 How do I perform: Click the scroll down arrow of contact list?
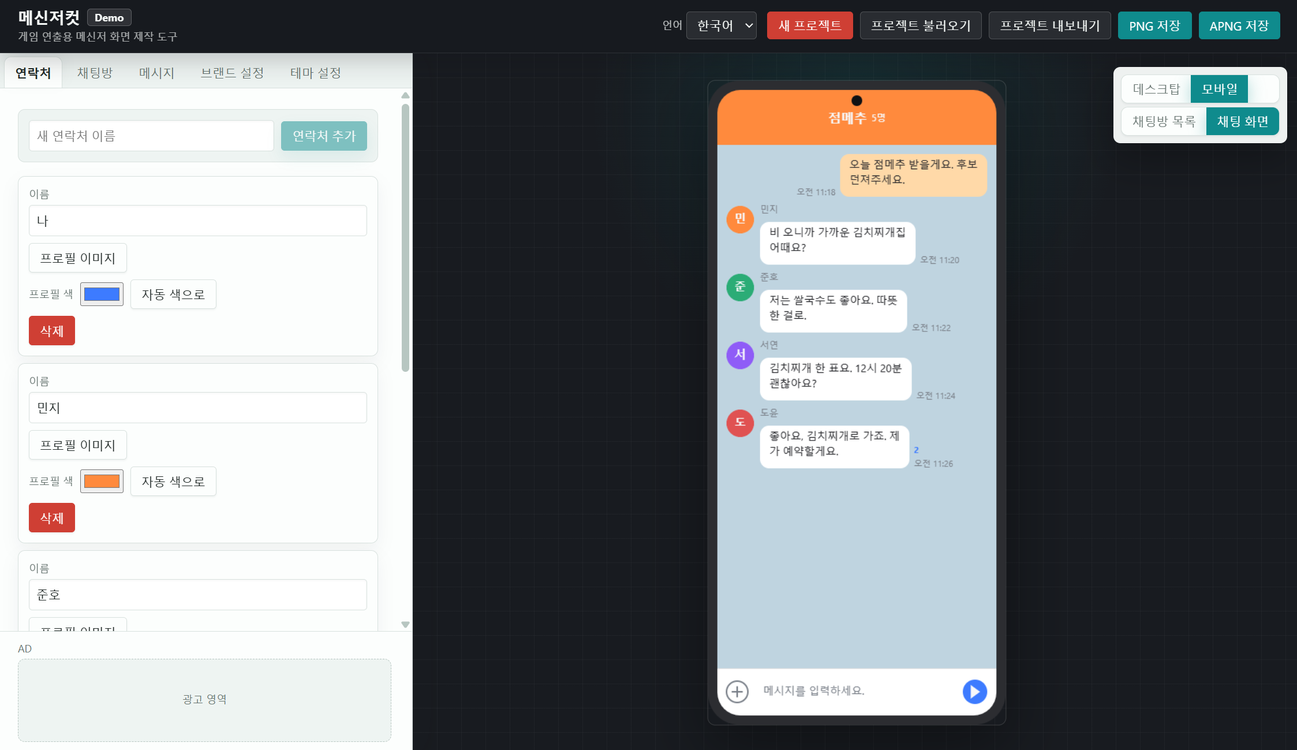[405, 625]
